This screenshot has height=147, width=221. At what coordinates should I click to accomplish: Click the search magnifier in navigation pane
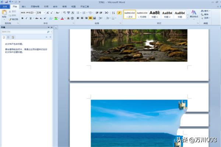click(x=48, y=32)
